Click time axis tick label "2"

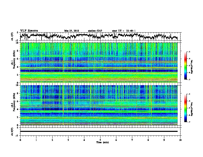point(52,140)
